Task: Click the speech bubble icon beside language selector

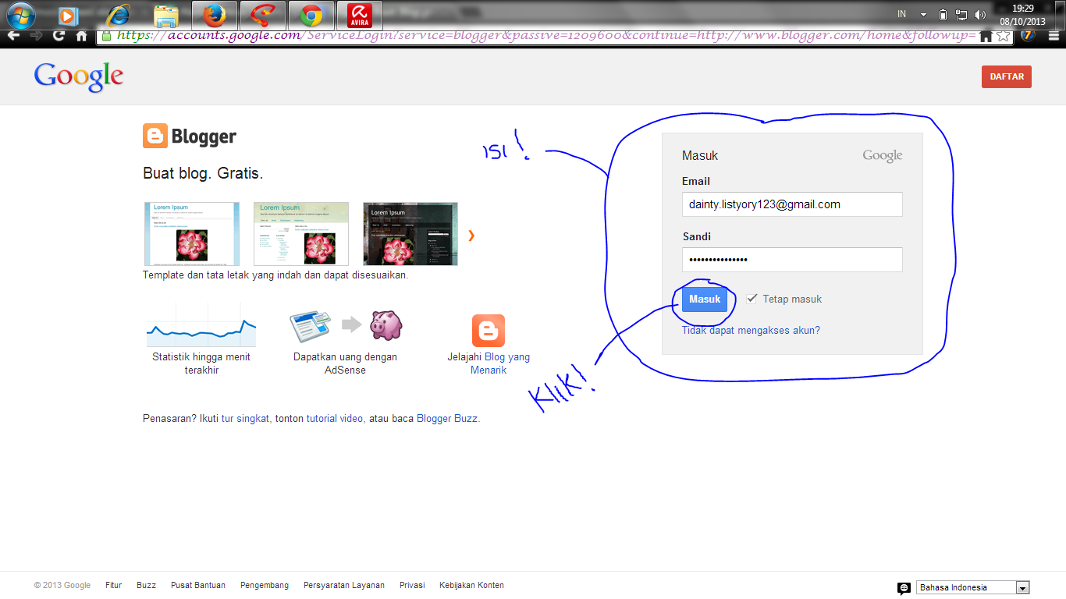Action: click(x=904, y=588)
